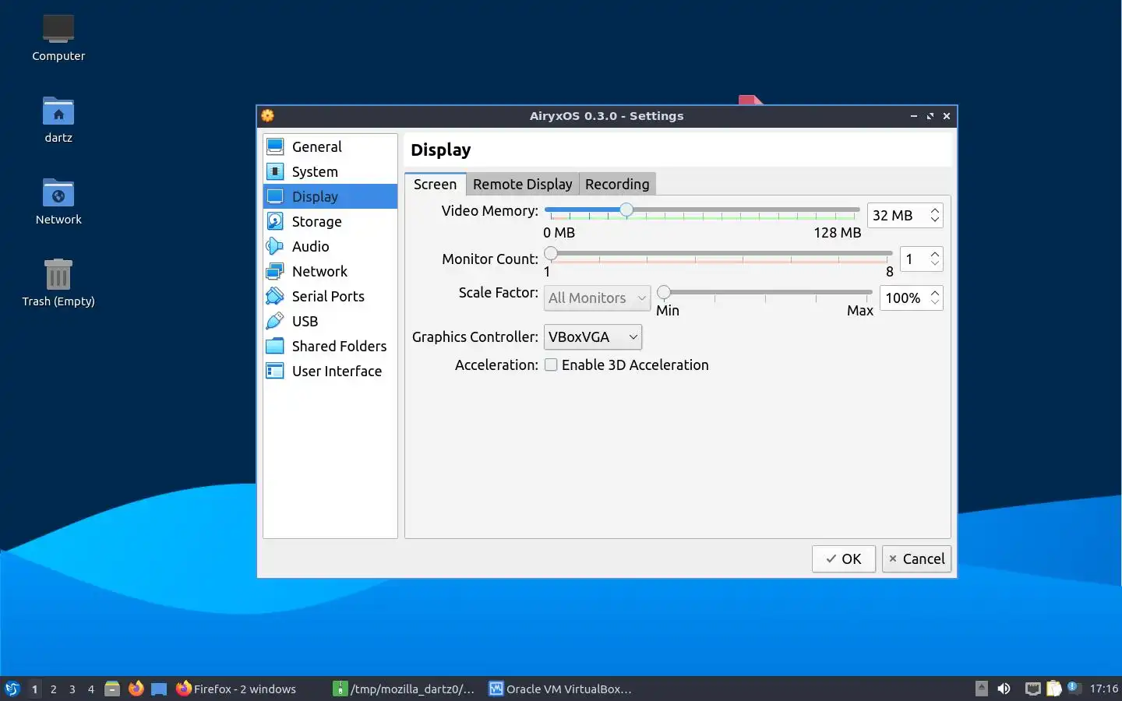Click the Scale Factor slider handle

(x=664, y=292)
